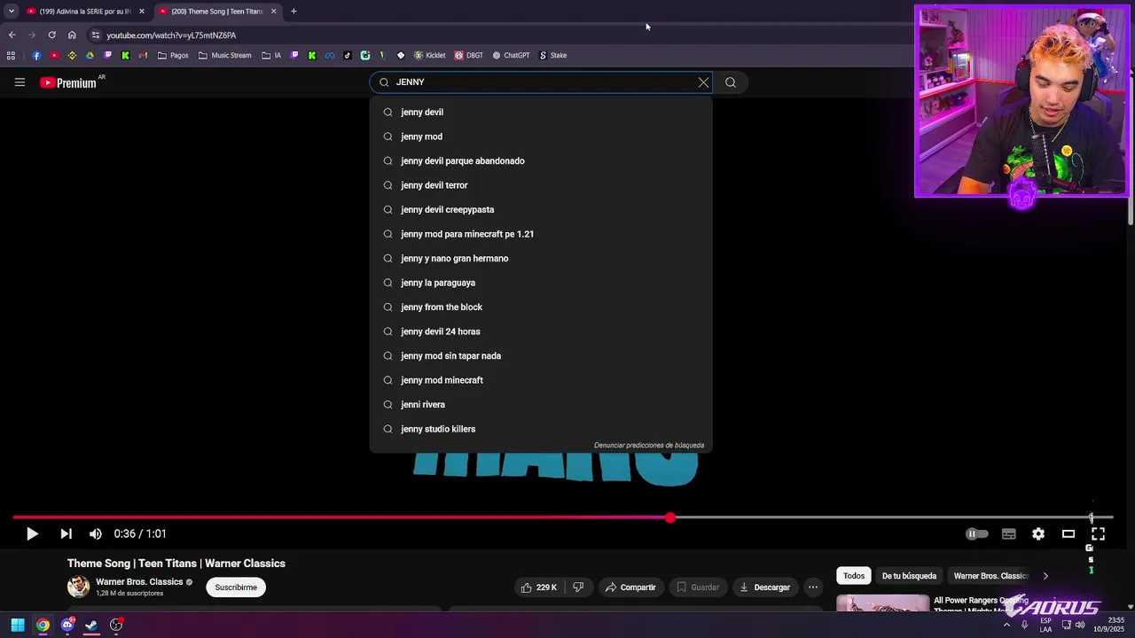The image size is (1135, 638).
Task: Pick "jenny mod minecraft" suggestion
Action: tap(541, 380)
